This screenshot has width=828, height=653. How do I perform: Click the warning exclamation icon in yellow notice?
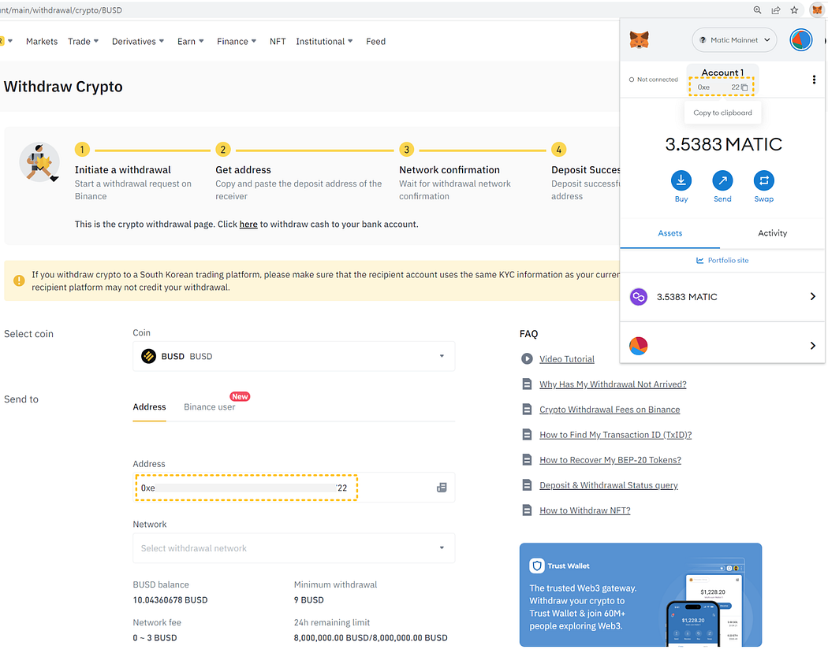coord(19,280)
